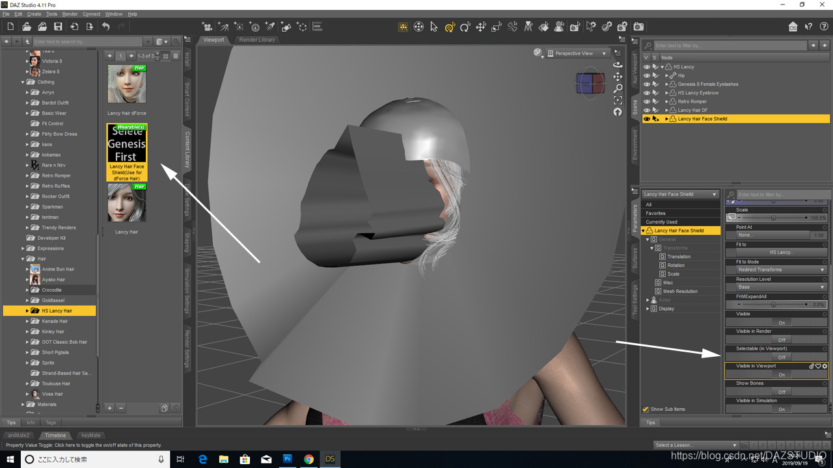The width and height of the screenshot is (833, 468).
Task: Adjust the Scale slider handle
Action: (774, 218)
